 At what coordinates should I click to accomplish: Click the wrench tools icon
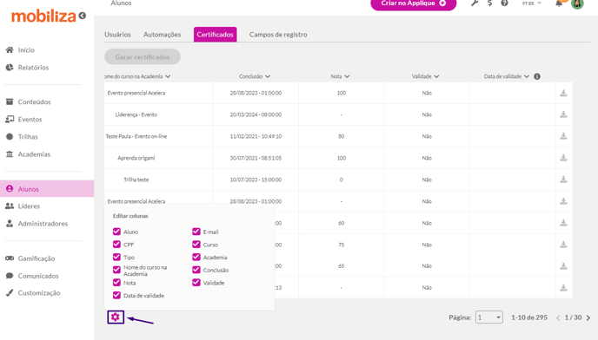click(x=475, y=3)
